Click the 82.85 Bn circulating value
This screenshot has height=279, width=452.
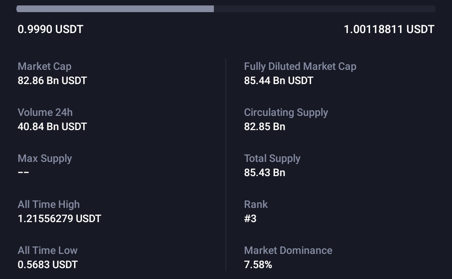click(x=265, y=127)
